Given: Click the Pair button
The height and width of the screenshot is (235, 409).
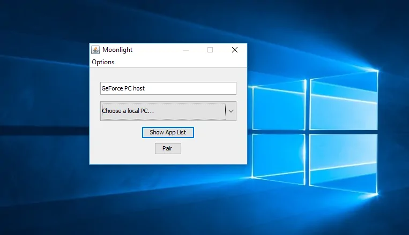Looking at the screenshot, I should click(x=168, y=148).
